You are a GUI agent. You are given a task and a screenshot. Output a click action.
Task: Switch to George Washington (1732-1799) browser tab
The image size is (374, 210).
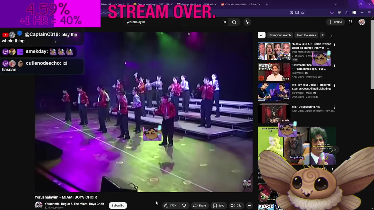click(x=153, y=4)
